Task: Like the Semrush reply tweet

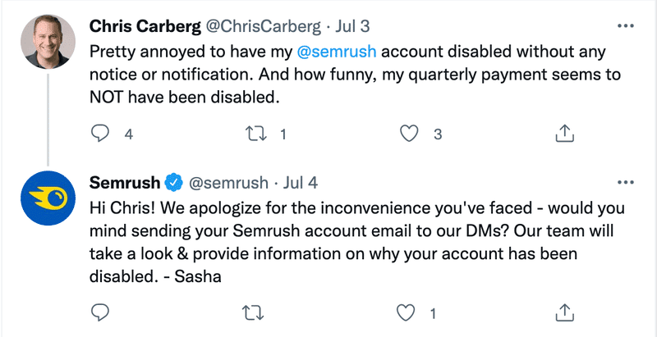Action: tap(406, 312)
